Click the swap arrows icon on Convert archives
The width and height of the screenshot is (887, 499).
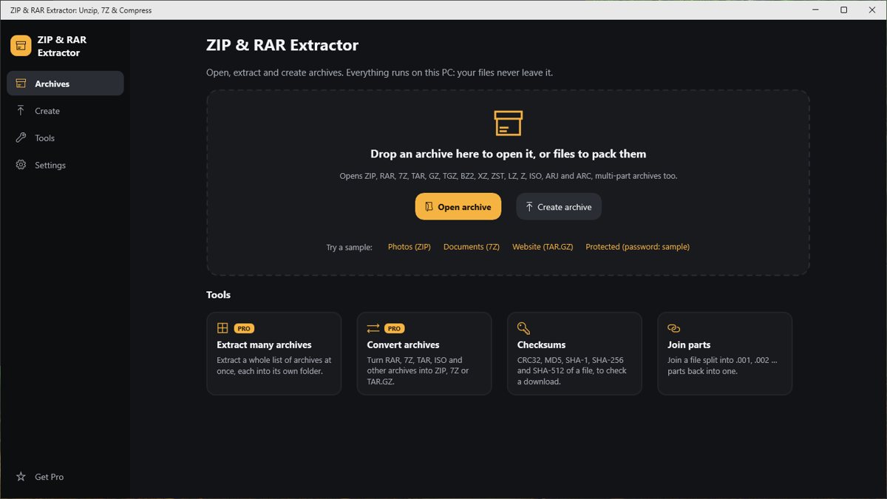tap(373, 328)
